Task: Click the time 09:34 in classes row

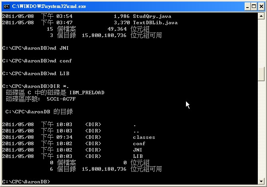Action: pyautogui.click(x=64, y=137)
